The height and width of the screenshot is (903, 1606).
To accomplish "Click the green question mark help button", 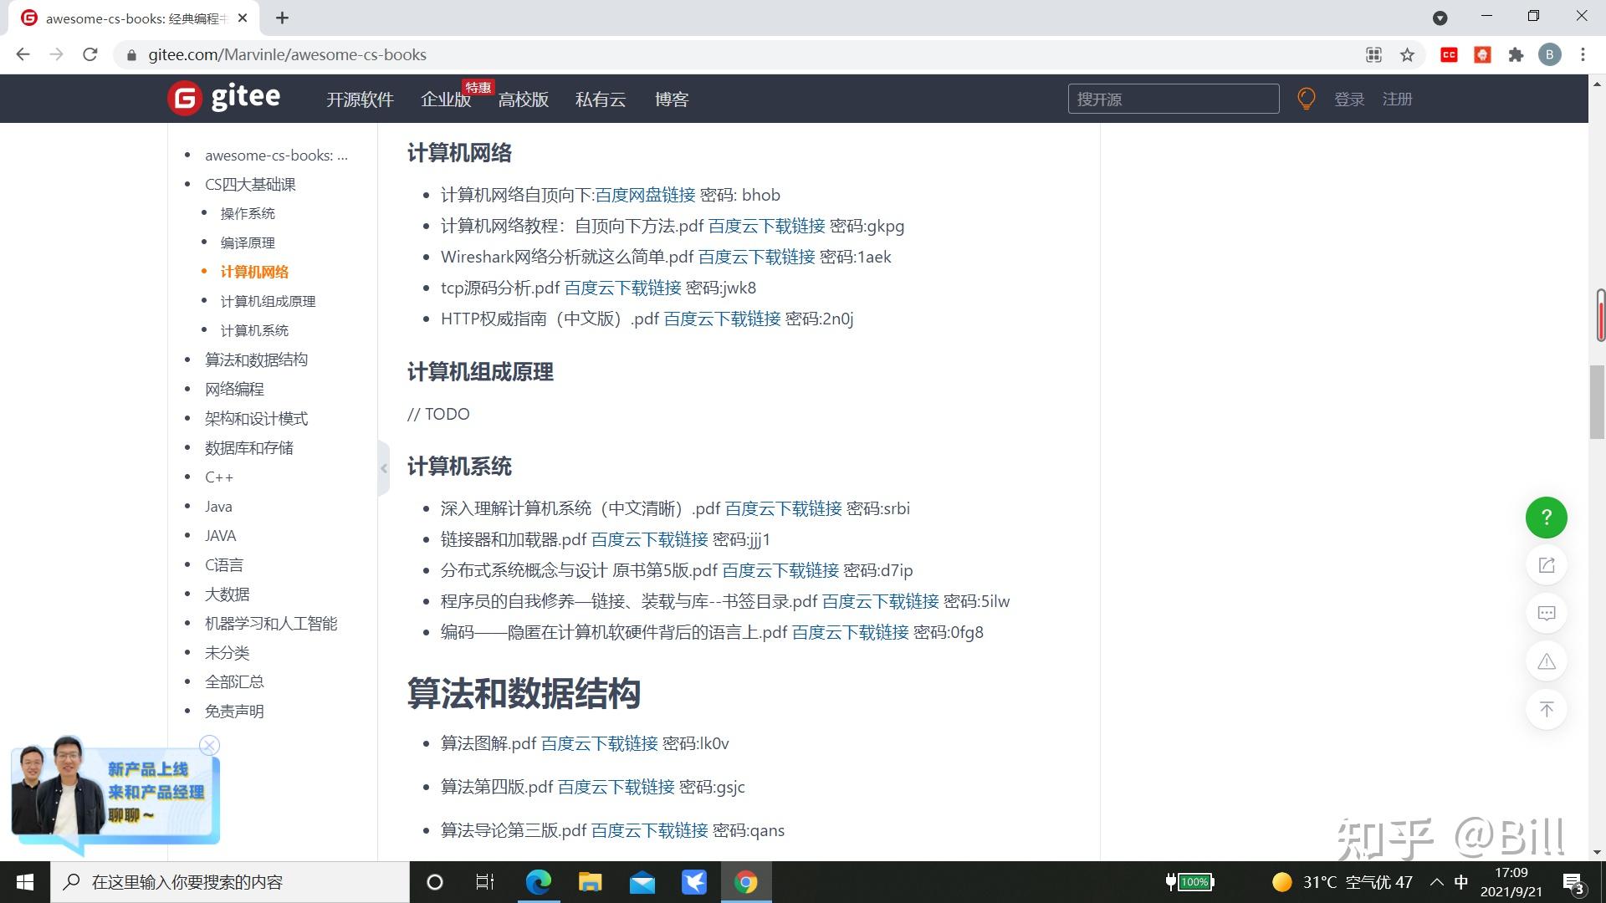I will pyautogui.click(x=1546, y=517).
